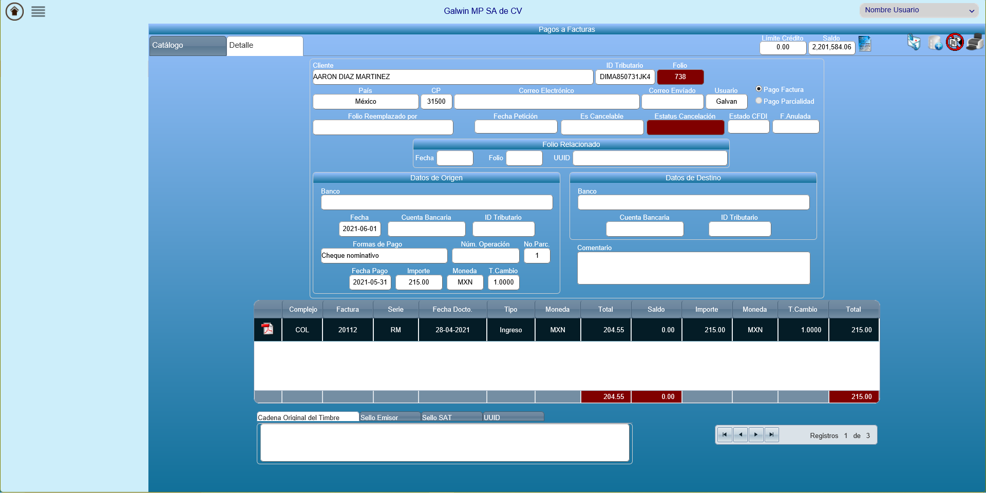The width and height of the screenshot is (986, 493).
Task: Send invoice by email envelope icon
Action: (x=914, y=42)
